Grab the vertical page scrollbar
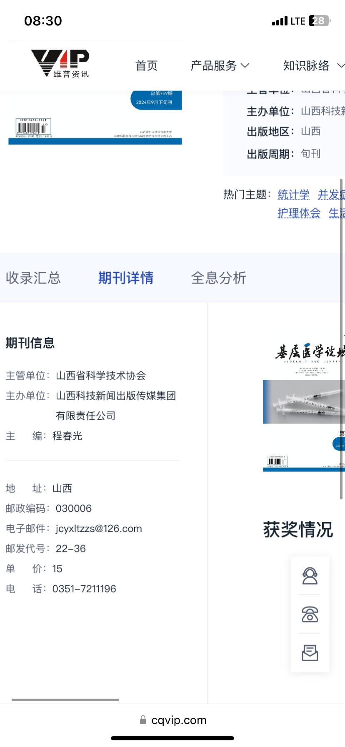Image resolution: width=345 pixels, height=747 pixels. click(x=341, y=339)
